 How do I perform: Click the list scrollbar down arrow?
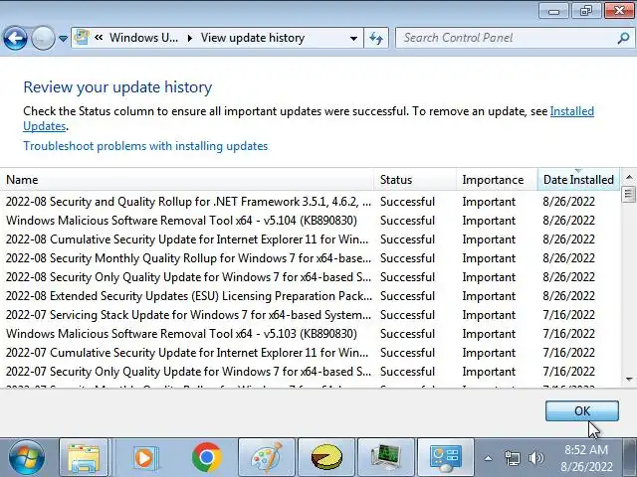629,380
